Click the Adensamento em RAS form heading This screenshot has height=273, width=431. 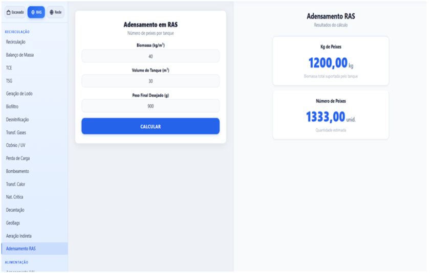pyautogui.click(x=150, y=25)
